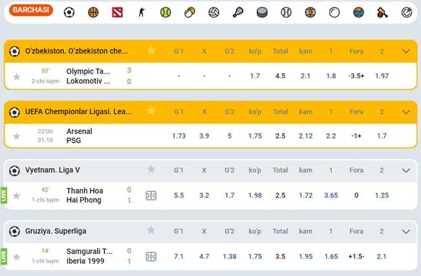Toggle favorite star for Vyetnam Liga V
This screenshot has height=276, width=421.
click(151, 170)
